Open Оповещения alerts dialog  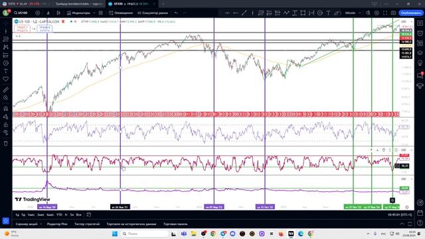click(x=121, y=13)
